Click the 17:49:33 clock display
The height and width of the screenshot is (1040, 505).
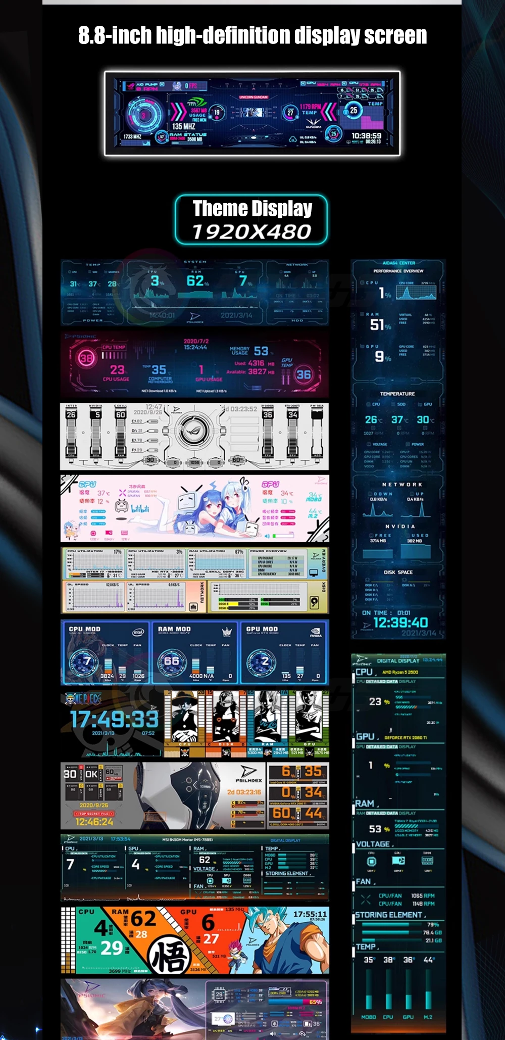[x=114, y=719]
